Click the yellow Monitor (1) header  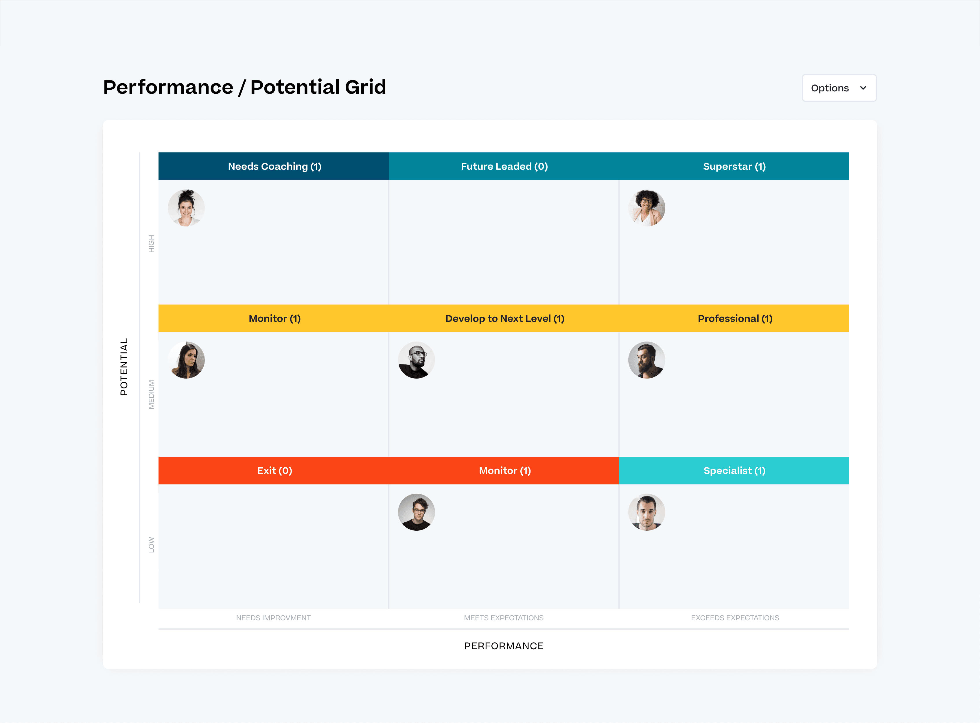(x=274, y=319)
